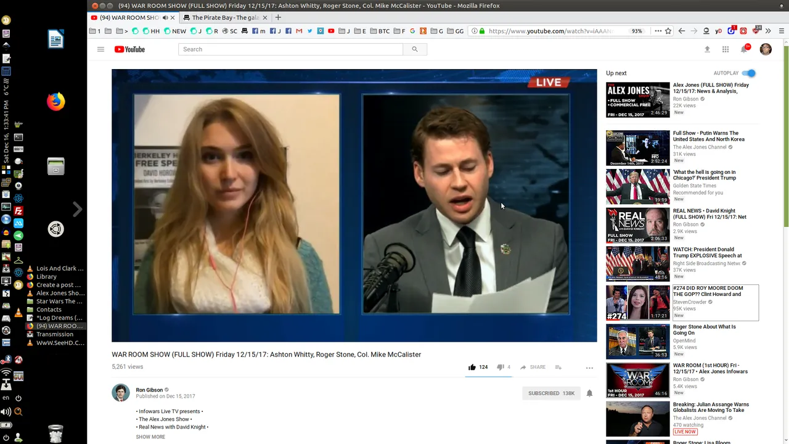Open WATCH: President Donald Trump EXPLOSIVE Speech

point(708,252)
